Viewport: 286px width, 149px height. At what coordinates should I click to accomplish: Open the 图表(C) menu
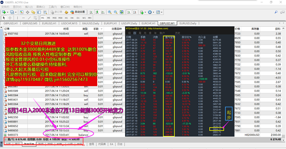(40, 7)
